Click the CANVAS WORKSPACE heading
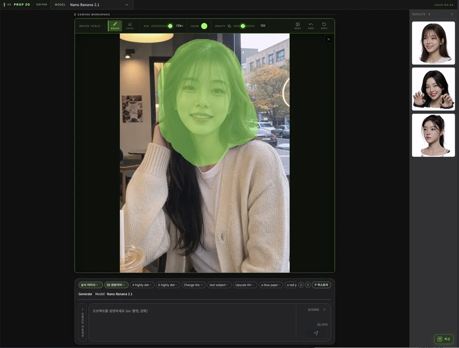459x348 pixels. point(94,15)
